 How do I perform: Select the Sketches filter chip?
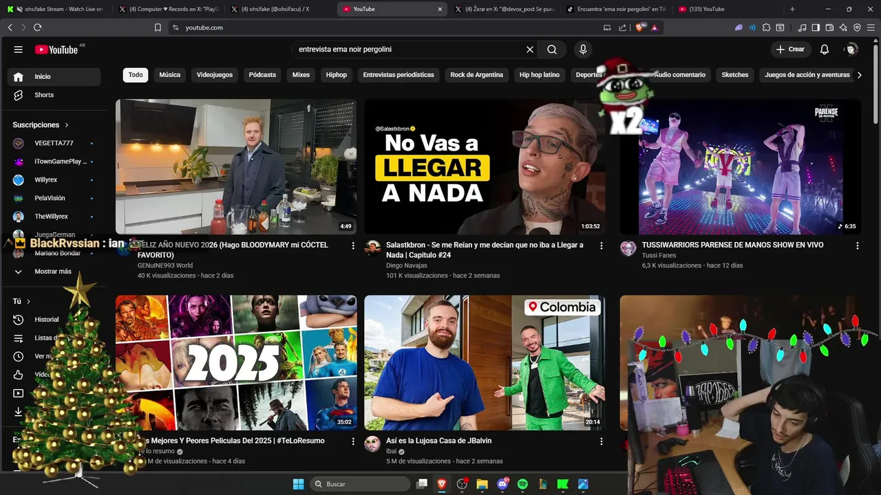(735, 75)
